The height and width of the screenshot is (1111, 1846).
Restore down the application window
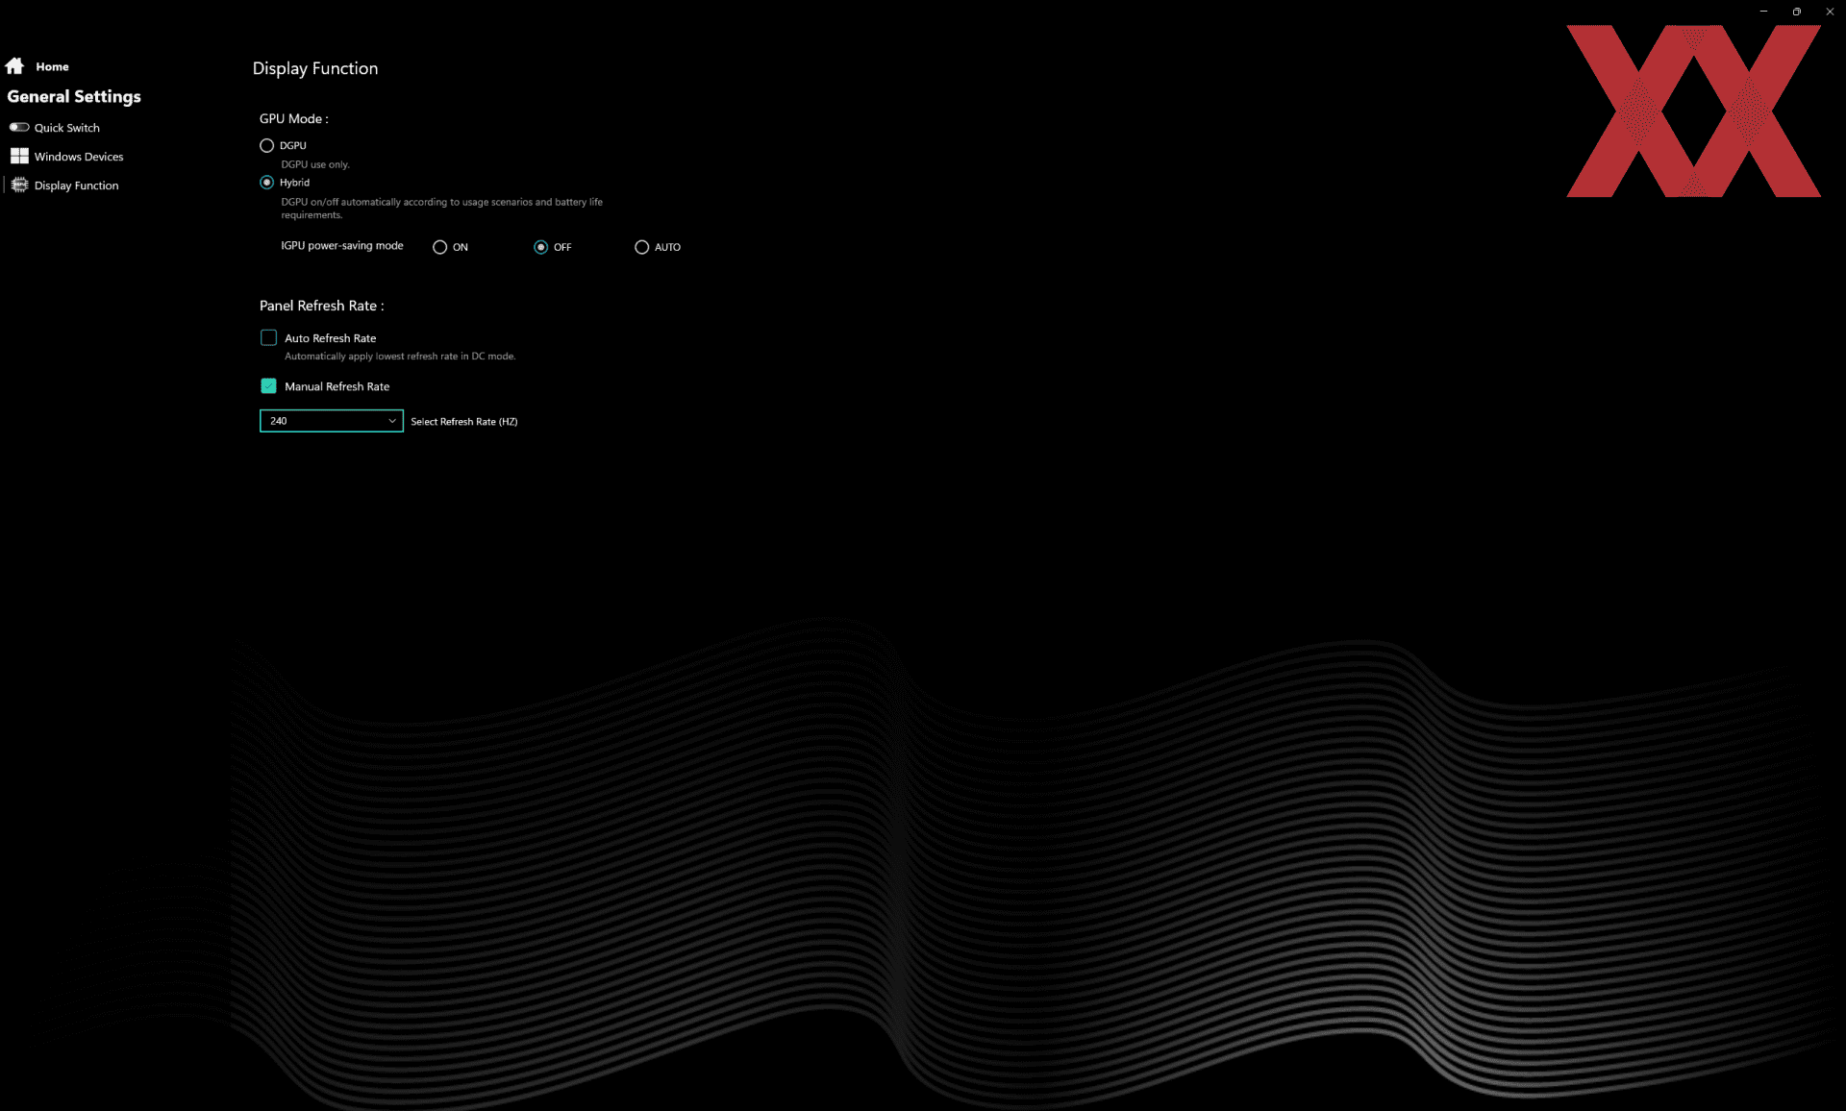[x=1796, y=12]
